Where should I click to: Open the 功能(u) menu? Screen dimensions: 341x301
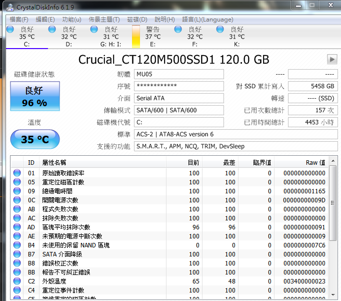tap(72, 20)
